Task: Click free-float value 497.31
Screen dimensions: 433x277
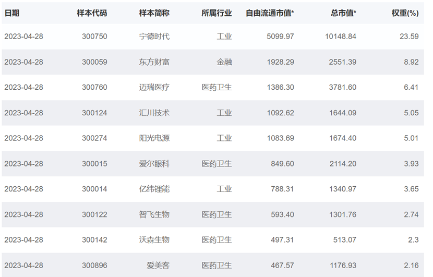Action: (282, 240)
